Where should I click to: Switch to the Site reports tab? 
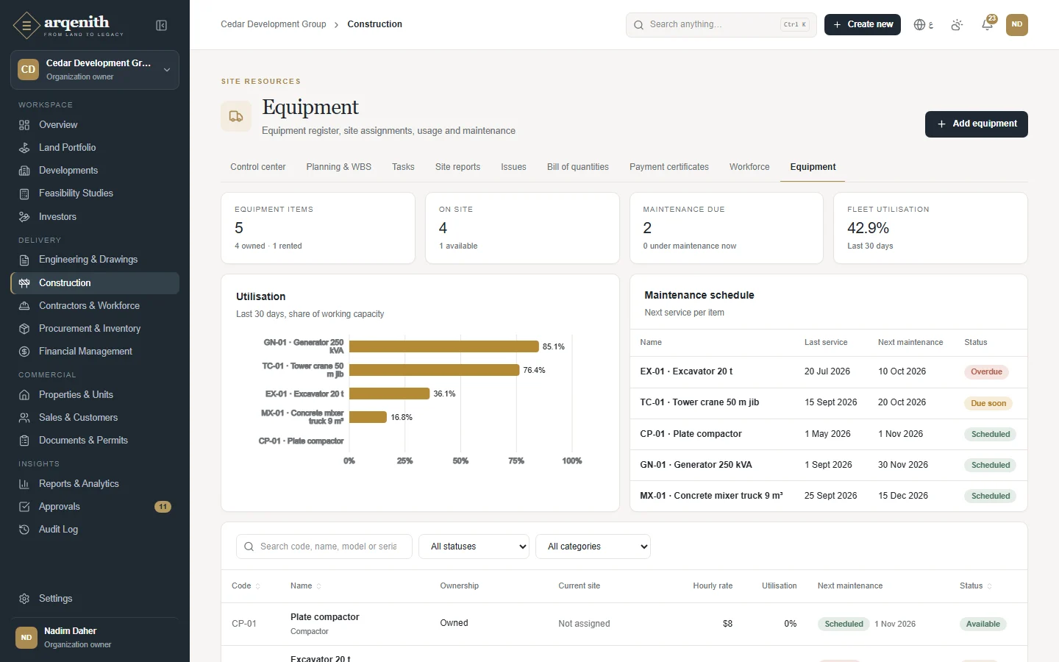tap(457, 167)
